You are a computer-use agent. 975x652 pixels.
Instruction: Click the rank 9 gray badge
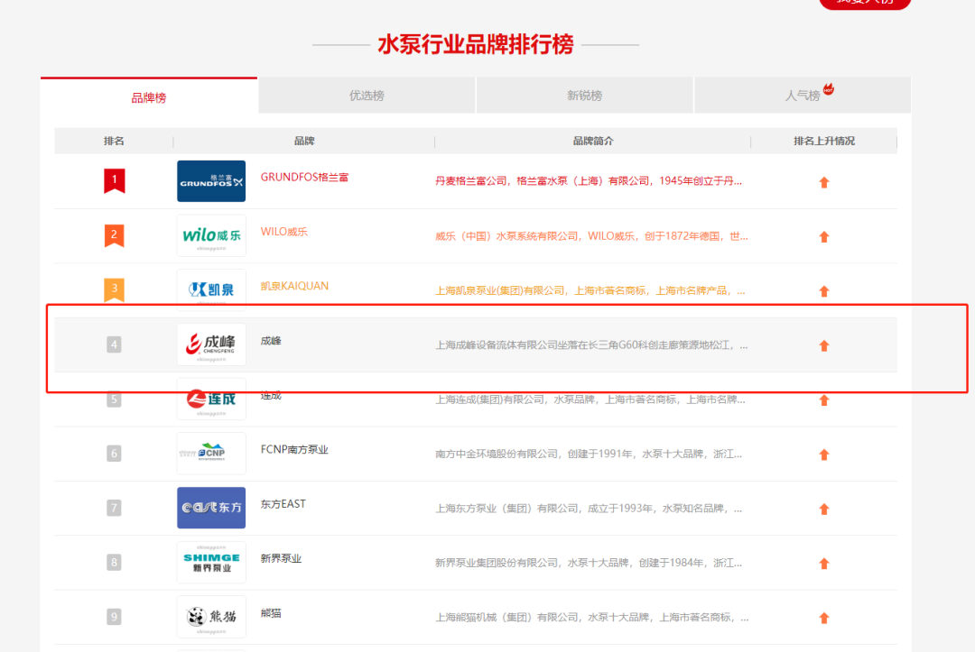pyautogui.click(x=114, y=617)
